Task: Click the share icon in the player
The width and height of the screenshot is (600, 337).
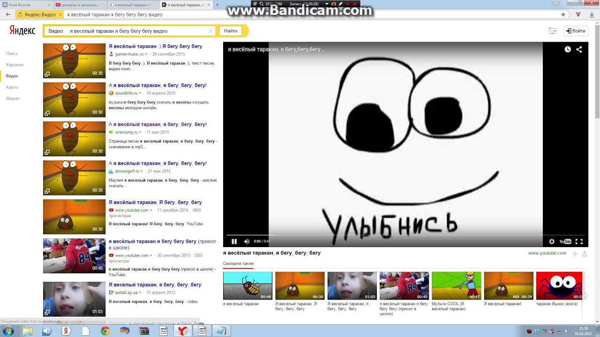Action: pos(579,49)
